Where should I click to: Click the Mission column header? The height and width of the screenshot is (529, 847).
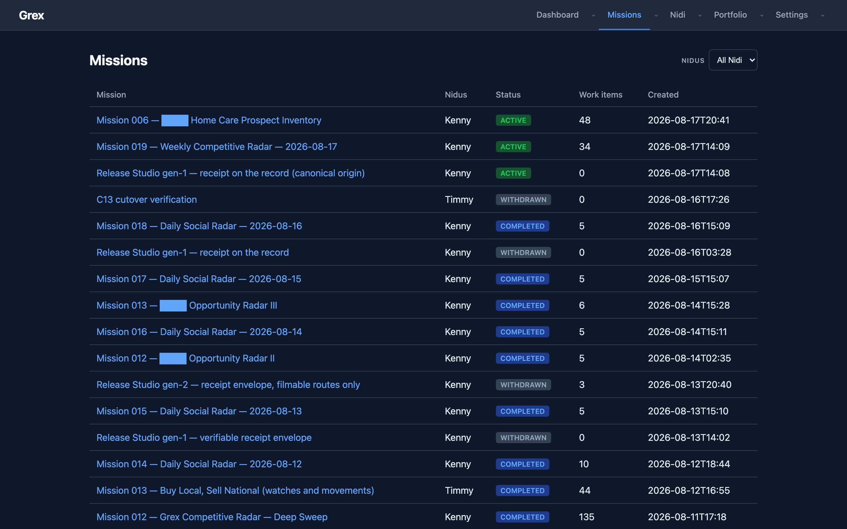(x=111, y=94)
